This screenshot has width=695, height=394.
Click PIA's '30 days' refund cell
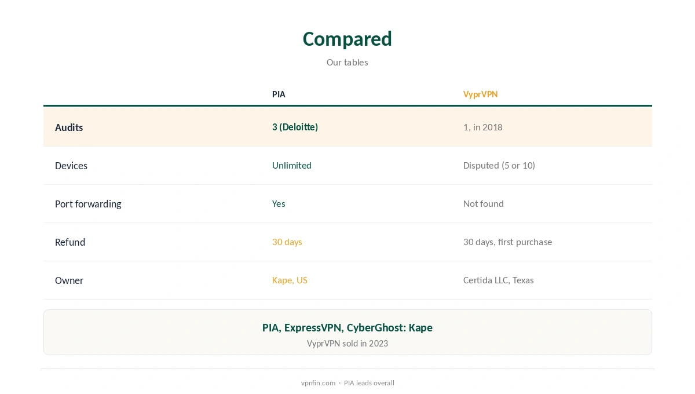coord(287,242)
